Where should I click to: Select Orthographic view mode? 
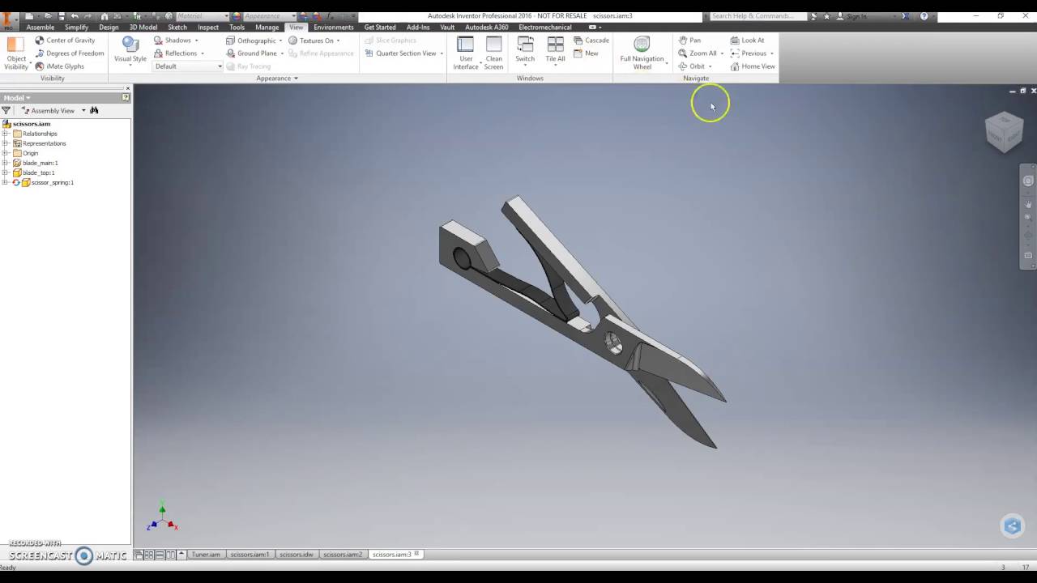click(251, 40)
